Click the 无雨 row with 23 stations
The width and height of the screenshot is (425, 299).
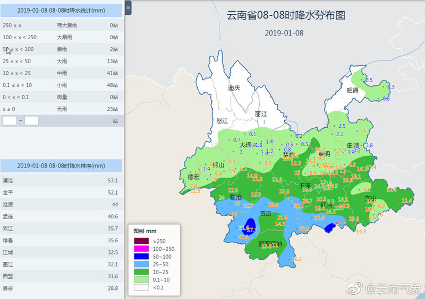[x=61, y=109]
